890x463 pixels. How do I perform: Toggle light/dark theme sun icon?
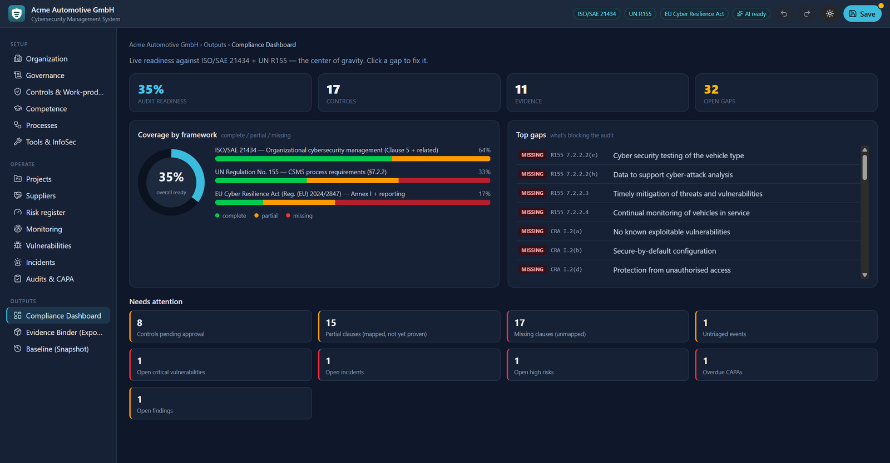coord(829,14)
